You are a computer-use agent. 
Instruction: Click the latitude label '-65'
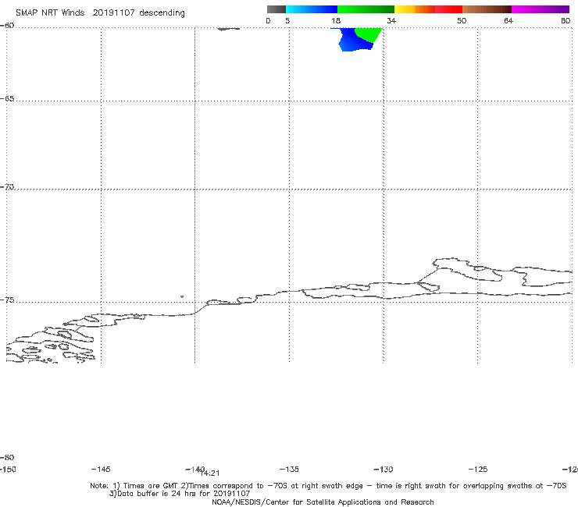click(x=7, y=99)
